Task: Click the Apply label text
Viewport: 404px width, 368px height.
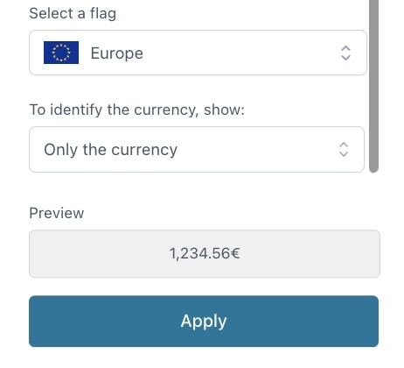Action: (x=204, y=322)
